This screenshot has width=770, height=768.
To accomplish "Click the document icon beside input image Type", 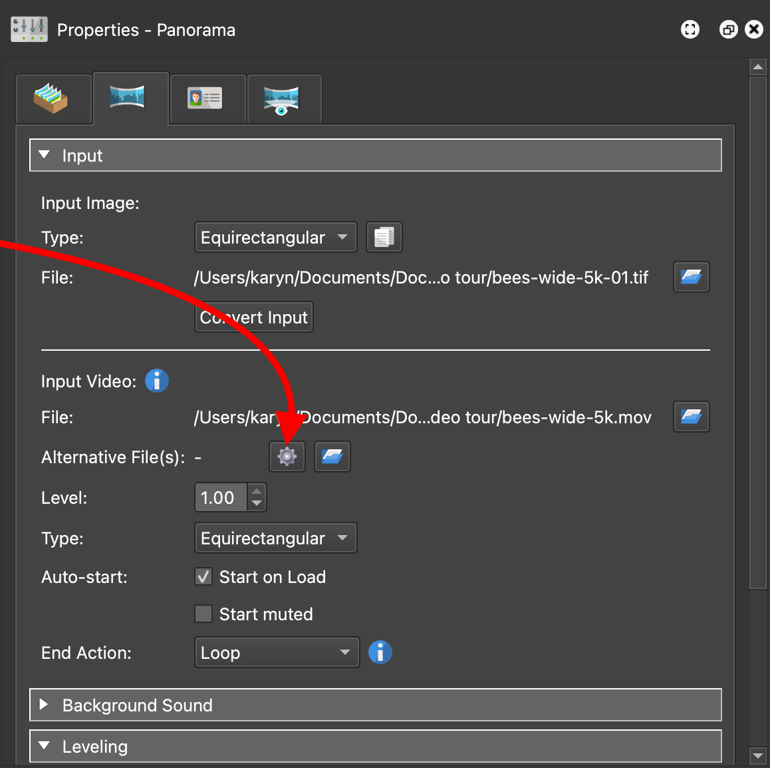I will (x=384, y=238).
